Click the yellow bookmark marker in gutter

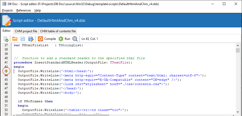pos(6,71)
